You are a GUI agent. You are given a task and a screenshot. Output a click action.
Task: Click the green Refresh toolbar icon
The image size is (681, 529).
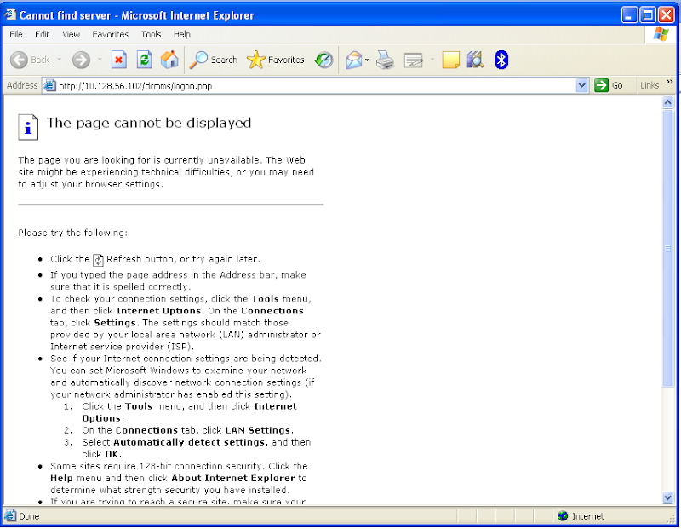144,60
